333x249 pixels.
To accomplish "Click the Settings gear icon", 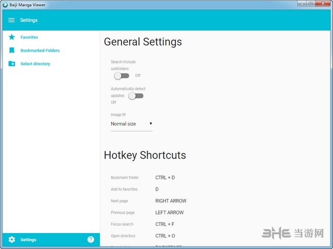I will pos(12,240).
